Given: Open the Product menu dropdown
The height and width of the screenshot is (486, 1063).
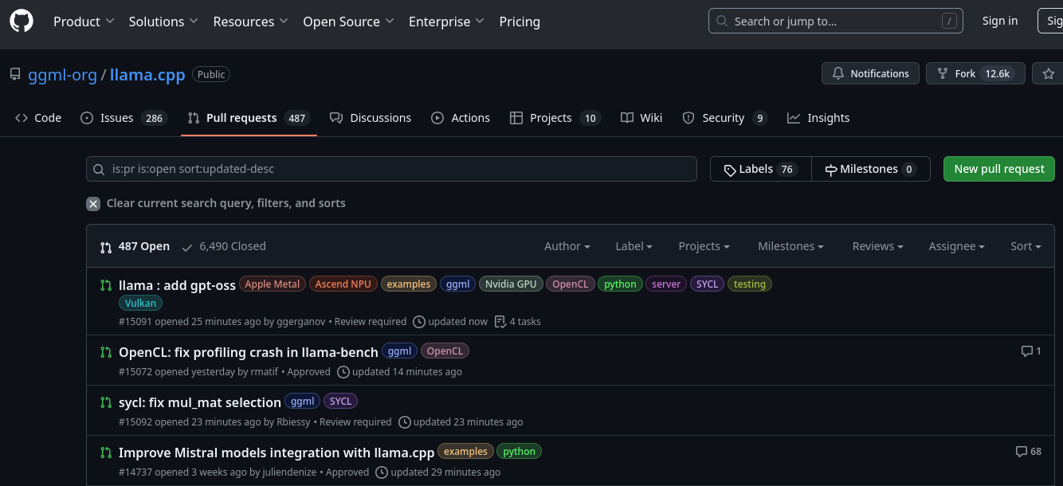Looking at the screenshot, I should (84, 22).
